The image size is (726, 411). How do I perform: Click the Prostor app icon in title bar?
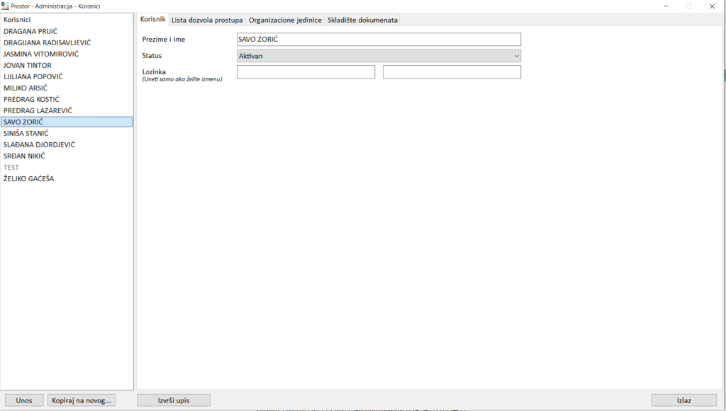5,6
